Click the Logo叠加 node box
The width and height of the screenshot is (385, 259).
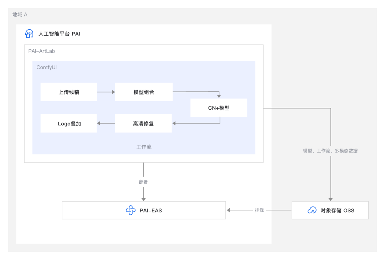click(x=69, y=124)
